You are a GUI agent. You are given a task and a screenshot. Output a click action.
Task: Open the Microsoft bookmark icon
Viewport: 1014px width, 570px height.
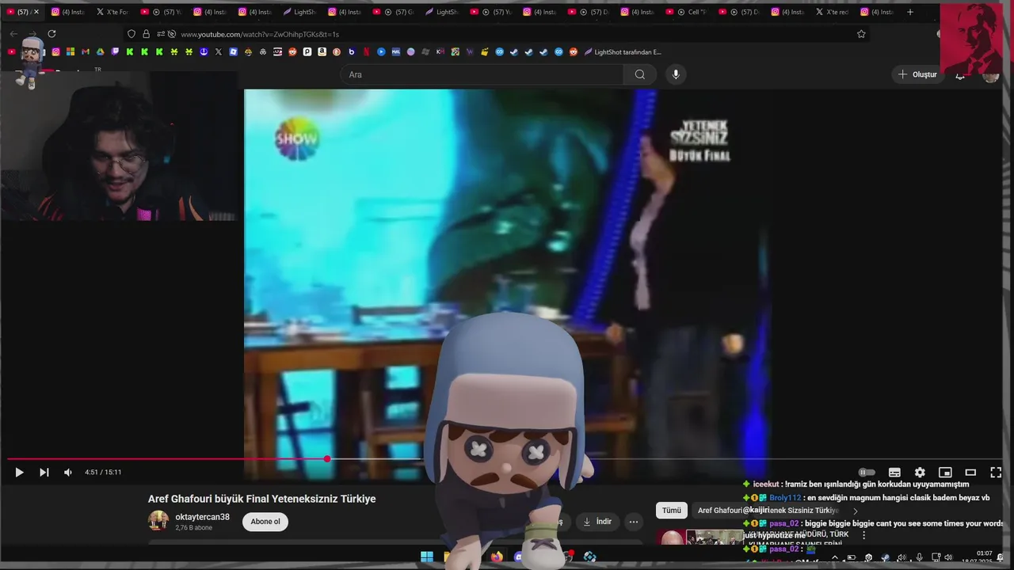(x=71, y=52)
